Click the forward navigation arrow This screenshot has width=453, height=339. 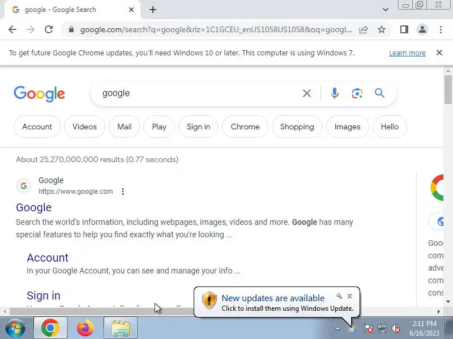[31, 29]
